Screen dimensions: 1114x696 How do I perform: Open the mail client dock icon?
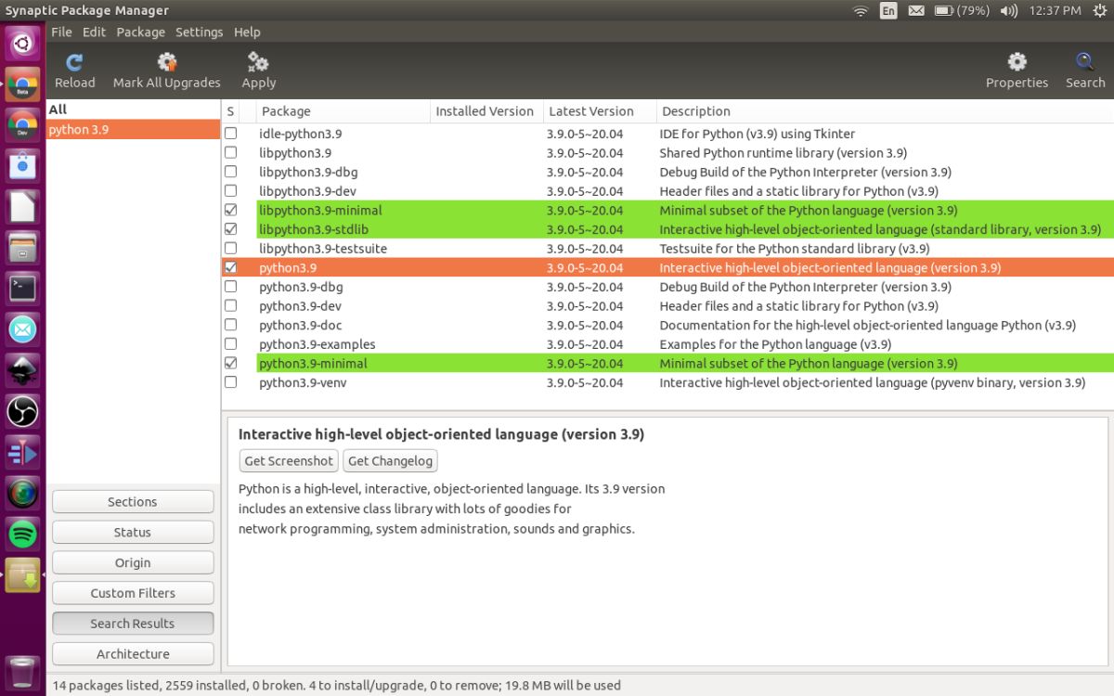pyautogui.click(x=22, y=329)
